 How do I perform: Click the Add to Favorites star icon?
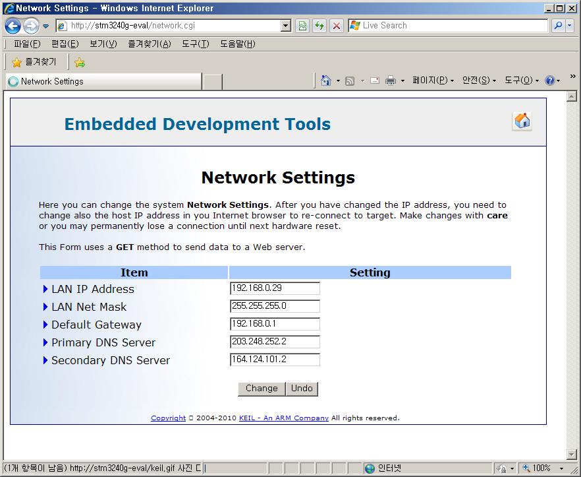(x=80, y=63)
